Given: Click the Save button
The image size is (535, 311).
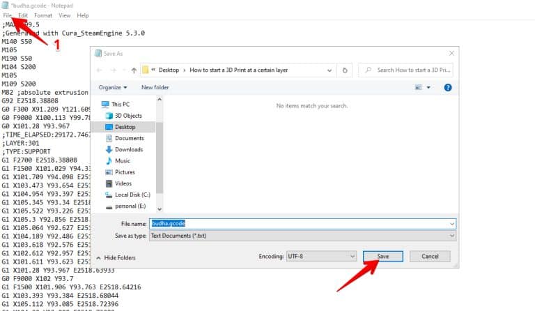Looking at the screenshot, I should pos(383,257).
